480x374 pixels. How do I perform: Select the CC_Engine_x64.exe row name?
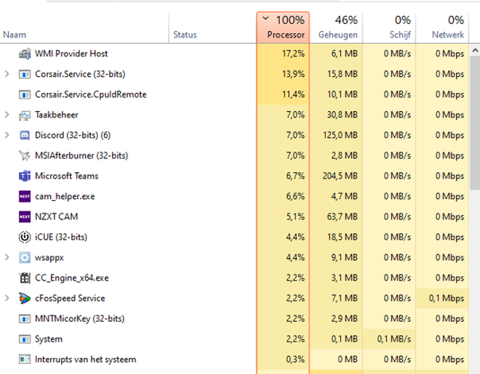pyautogui.click(x=72, y=278)
